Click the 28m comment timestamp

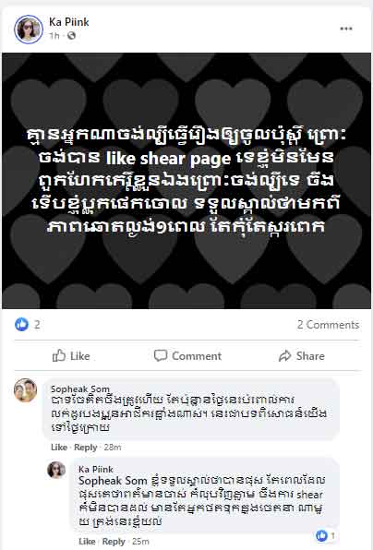click(113, 448)
